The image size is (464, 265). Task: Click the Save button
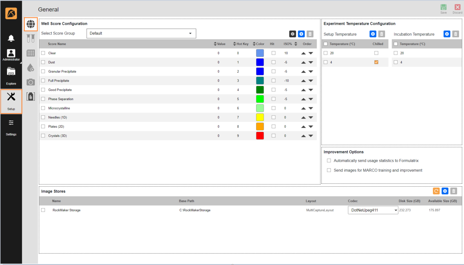(x=443, y=9)
